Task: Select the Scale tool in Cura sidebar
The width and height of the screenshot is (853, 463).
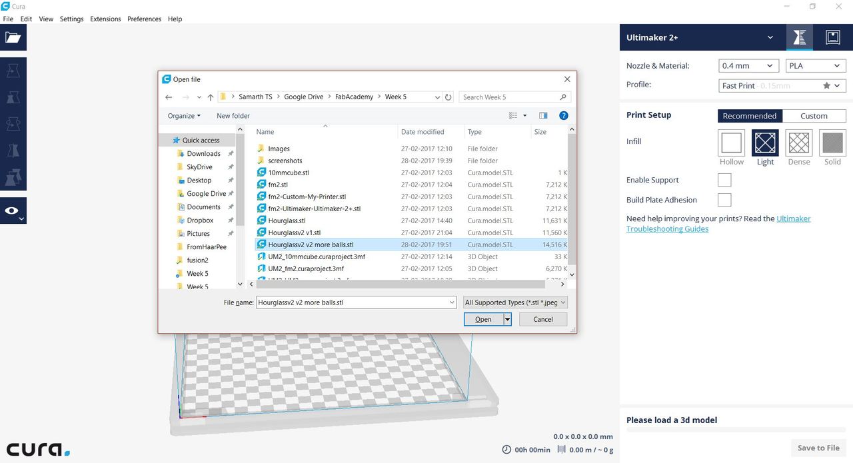Action: tap(13, 97)
